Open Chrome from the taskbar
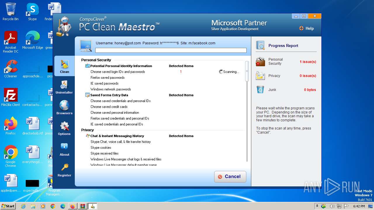The height and width of the screenshot is (210, 374). tap(53, 206)
